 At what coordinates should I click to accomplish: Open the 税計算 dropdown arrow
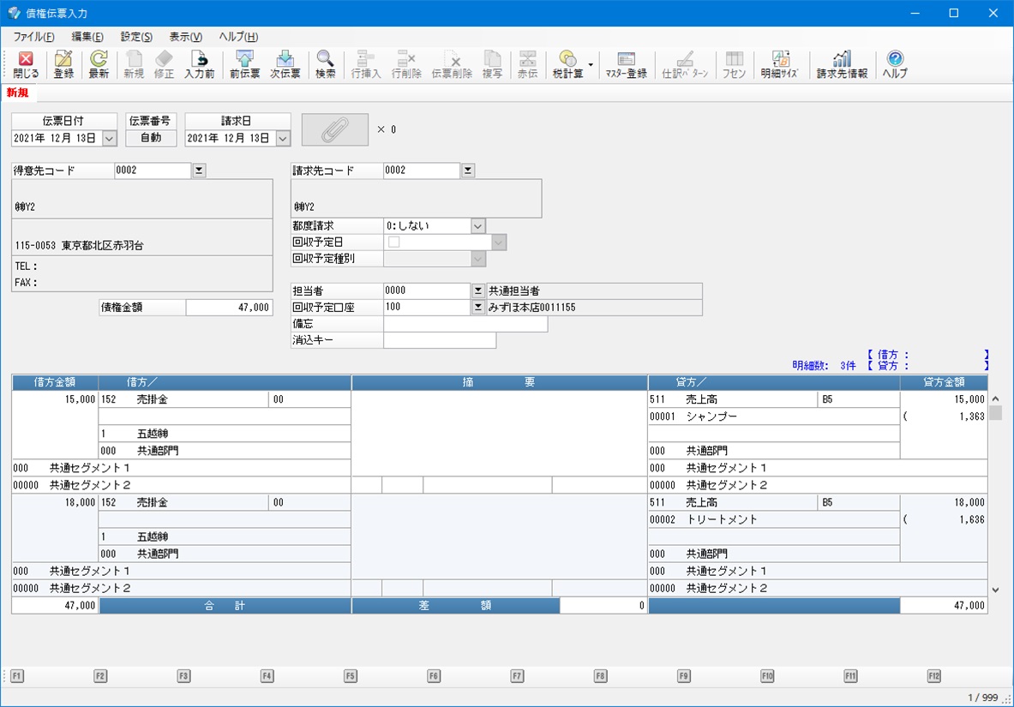coord(591,64)
